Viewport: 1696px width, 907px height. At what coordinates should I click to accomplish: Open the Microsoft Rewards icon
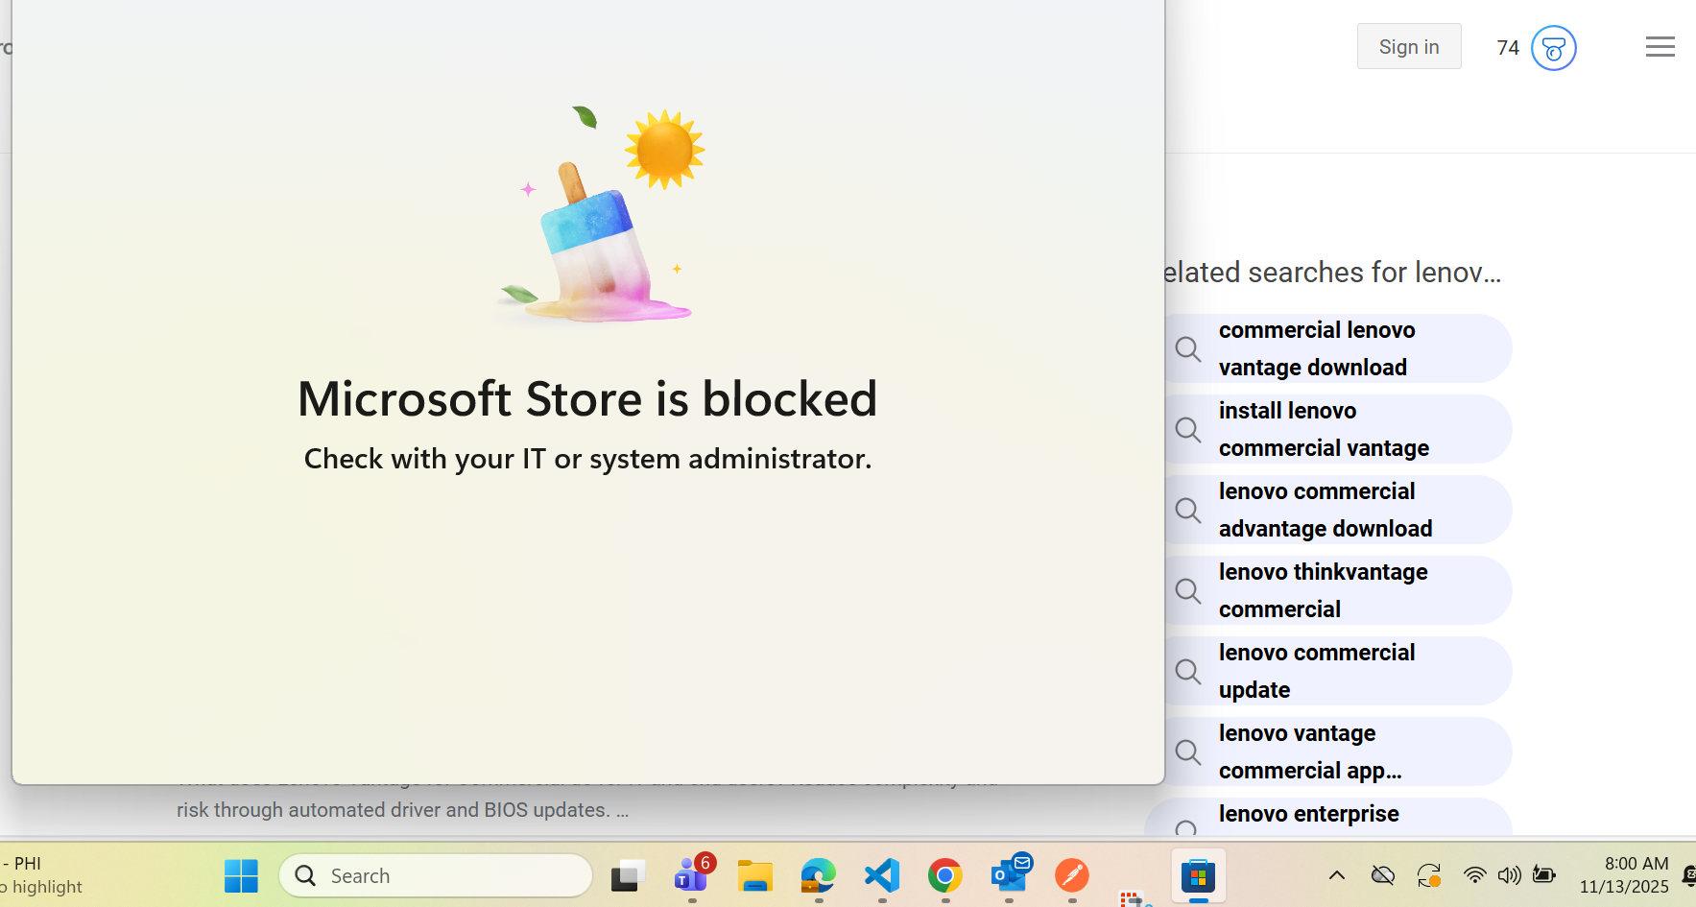pos(1553,48)
